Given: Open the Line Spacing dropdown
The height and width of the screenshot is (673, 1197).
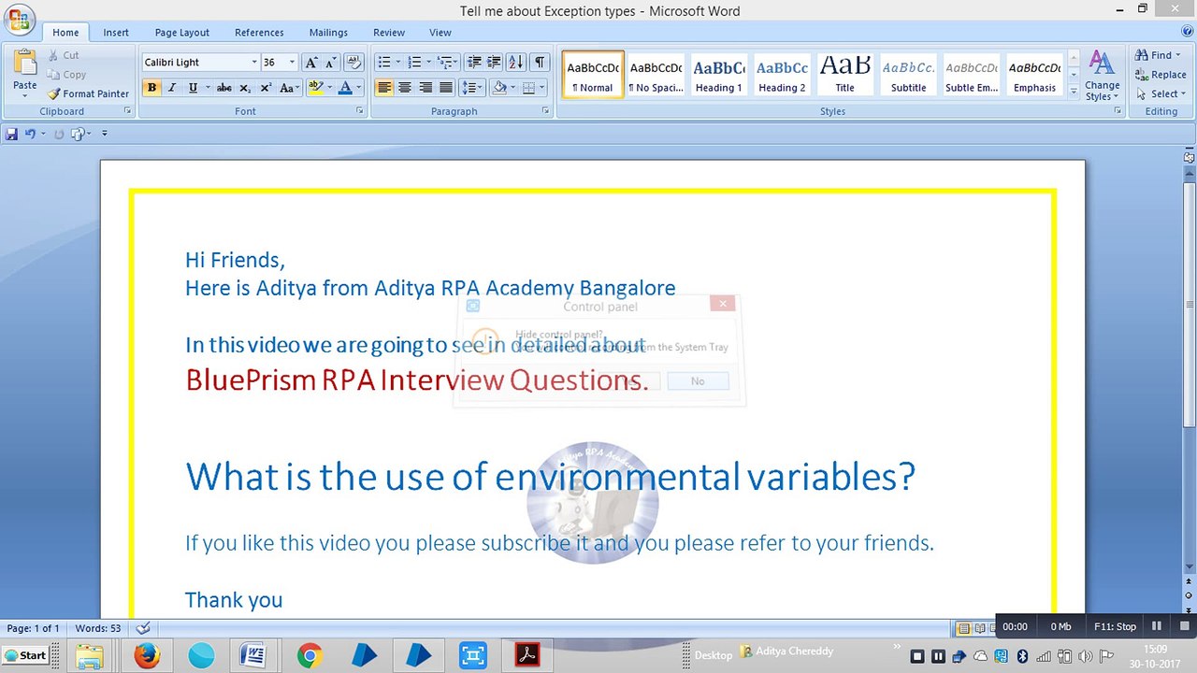Looking at the screenshot, I should (473, 88).
